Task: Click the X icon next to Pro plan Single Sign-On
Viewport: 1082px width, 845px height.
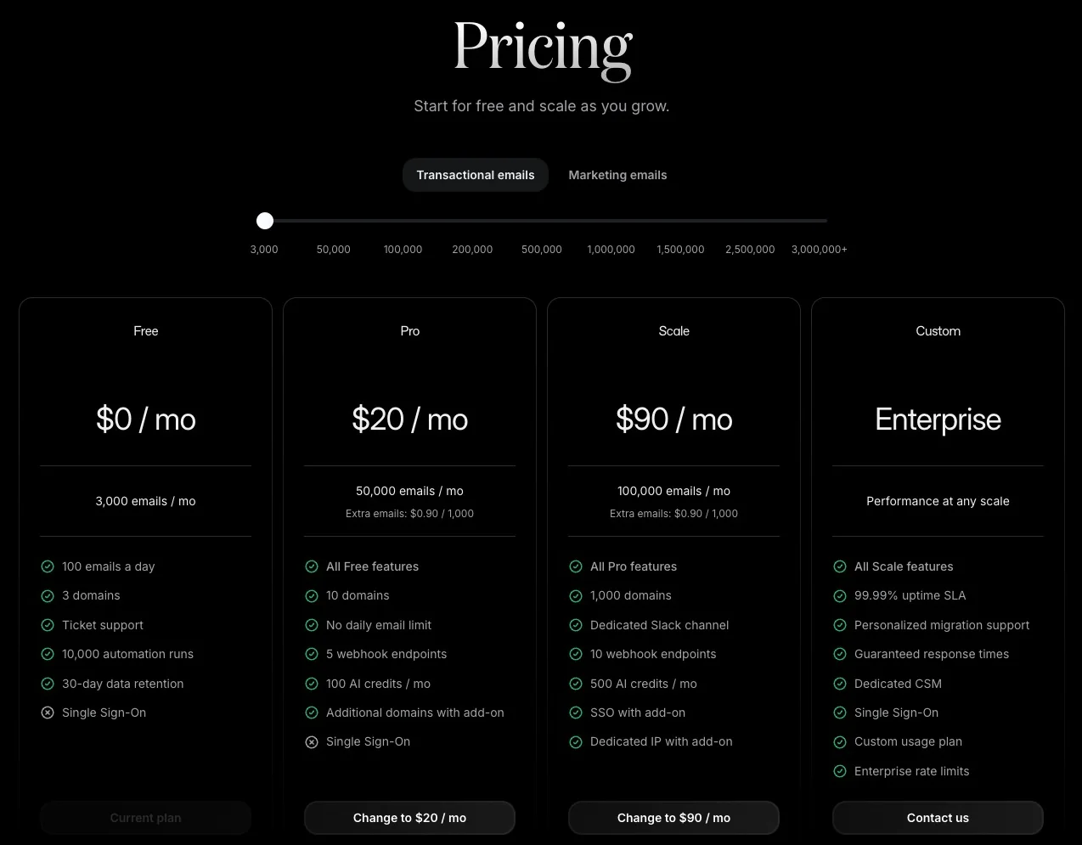Action: click(x=312, y=742)
